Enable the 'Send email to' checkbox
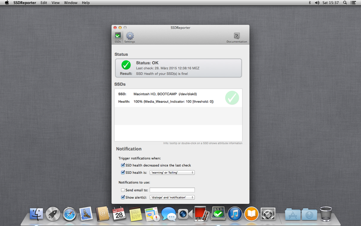This screenshot has width=361, height=226. click(x=123, y=190)
